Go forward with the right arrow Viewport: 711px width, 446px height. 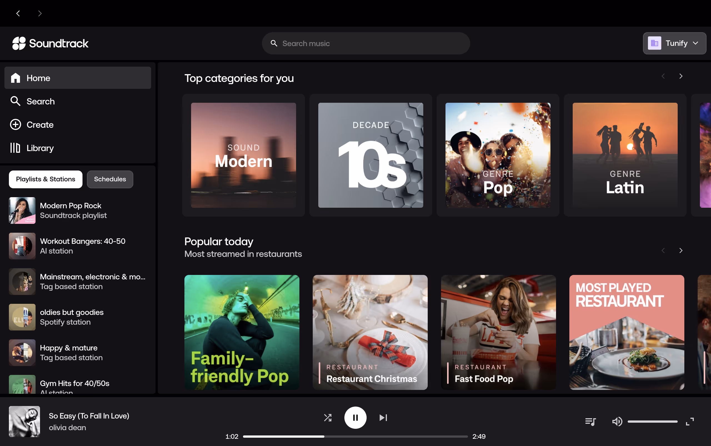[40, 13]
